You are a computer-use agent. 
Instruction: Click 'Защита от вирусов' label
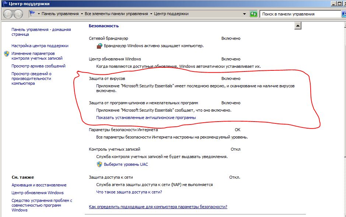click(x=107, y=78)
